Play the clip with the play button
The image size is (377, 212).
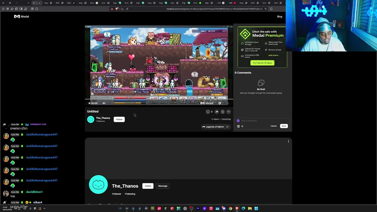coord(89,103)
